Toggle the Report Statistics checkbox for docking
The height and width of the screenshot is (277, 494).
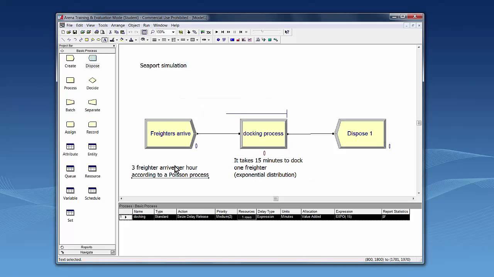point(384,217)
